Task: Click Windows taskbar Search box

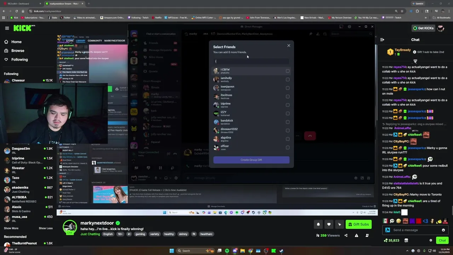Action: (x=195, y=251)
